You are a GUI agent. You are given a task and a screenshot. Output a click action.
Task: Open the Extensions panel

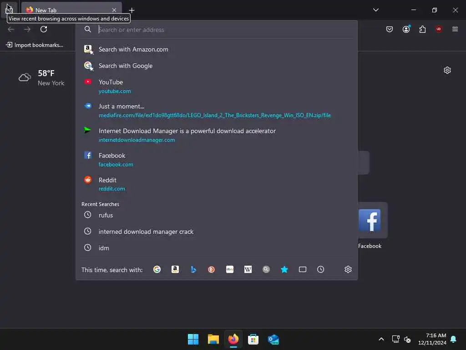click(x=422, y=29)
